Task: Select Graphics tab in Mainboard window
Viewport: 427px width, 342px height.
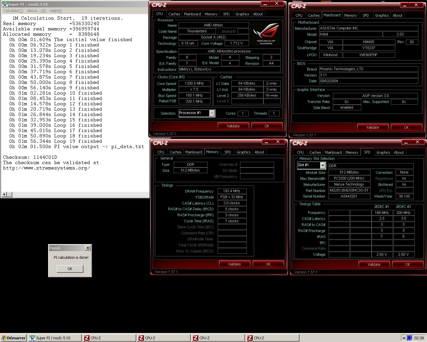Action: click(382, 15)
